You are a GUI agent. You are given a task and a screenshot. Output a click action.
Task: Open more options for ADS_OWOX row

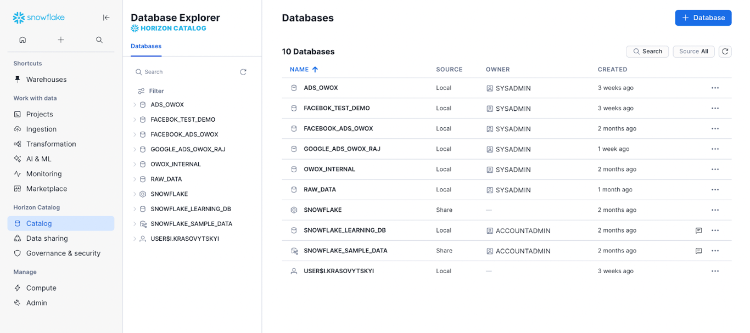(715, 88)
